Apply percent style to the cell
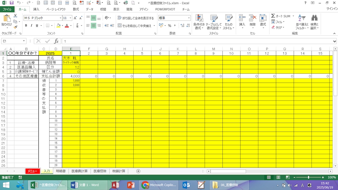Image resolution: width=338 pixels, height=190 pixels. [170, 25]
